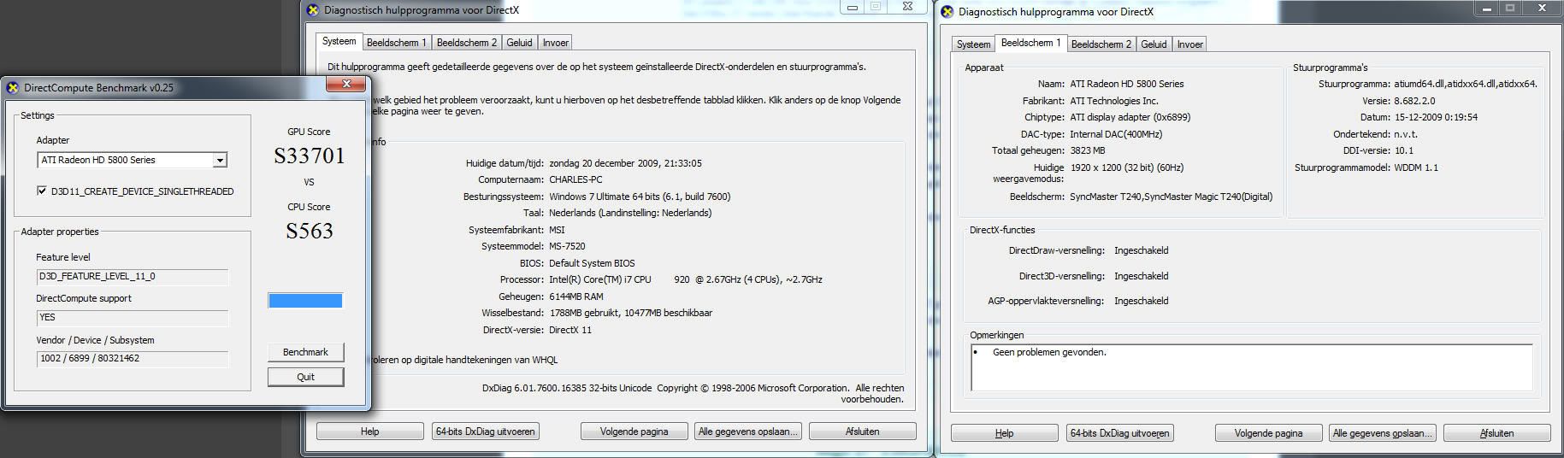Click the DirectCompute support field showing YES

(x=133, y=317)
